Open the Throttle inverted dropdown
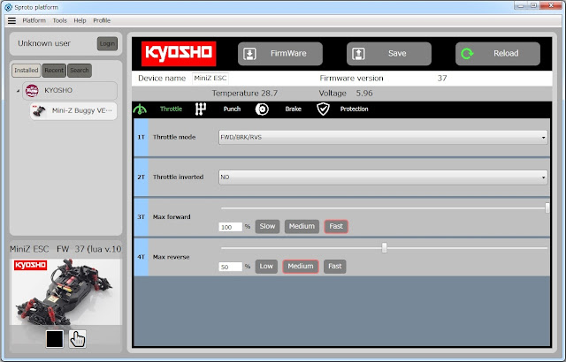 pos(383,177)
